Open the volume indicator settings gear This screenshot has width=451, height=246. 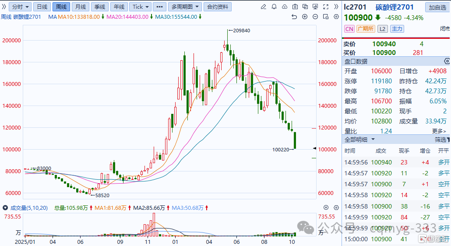pyautogui.click(x=336, y=207)
